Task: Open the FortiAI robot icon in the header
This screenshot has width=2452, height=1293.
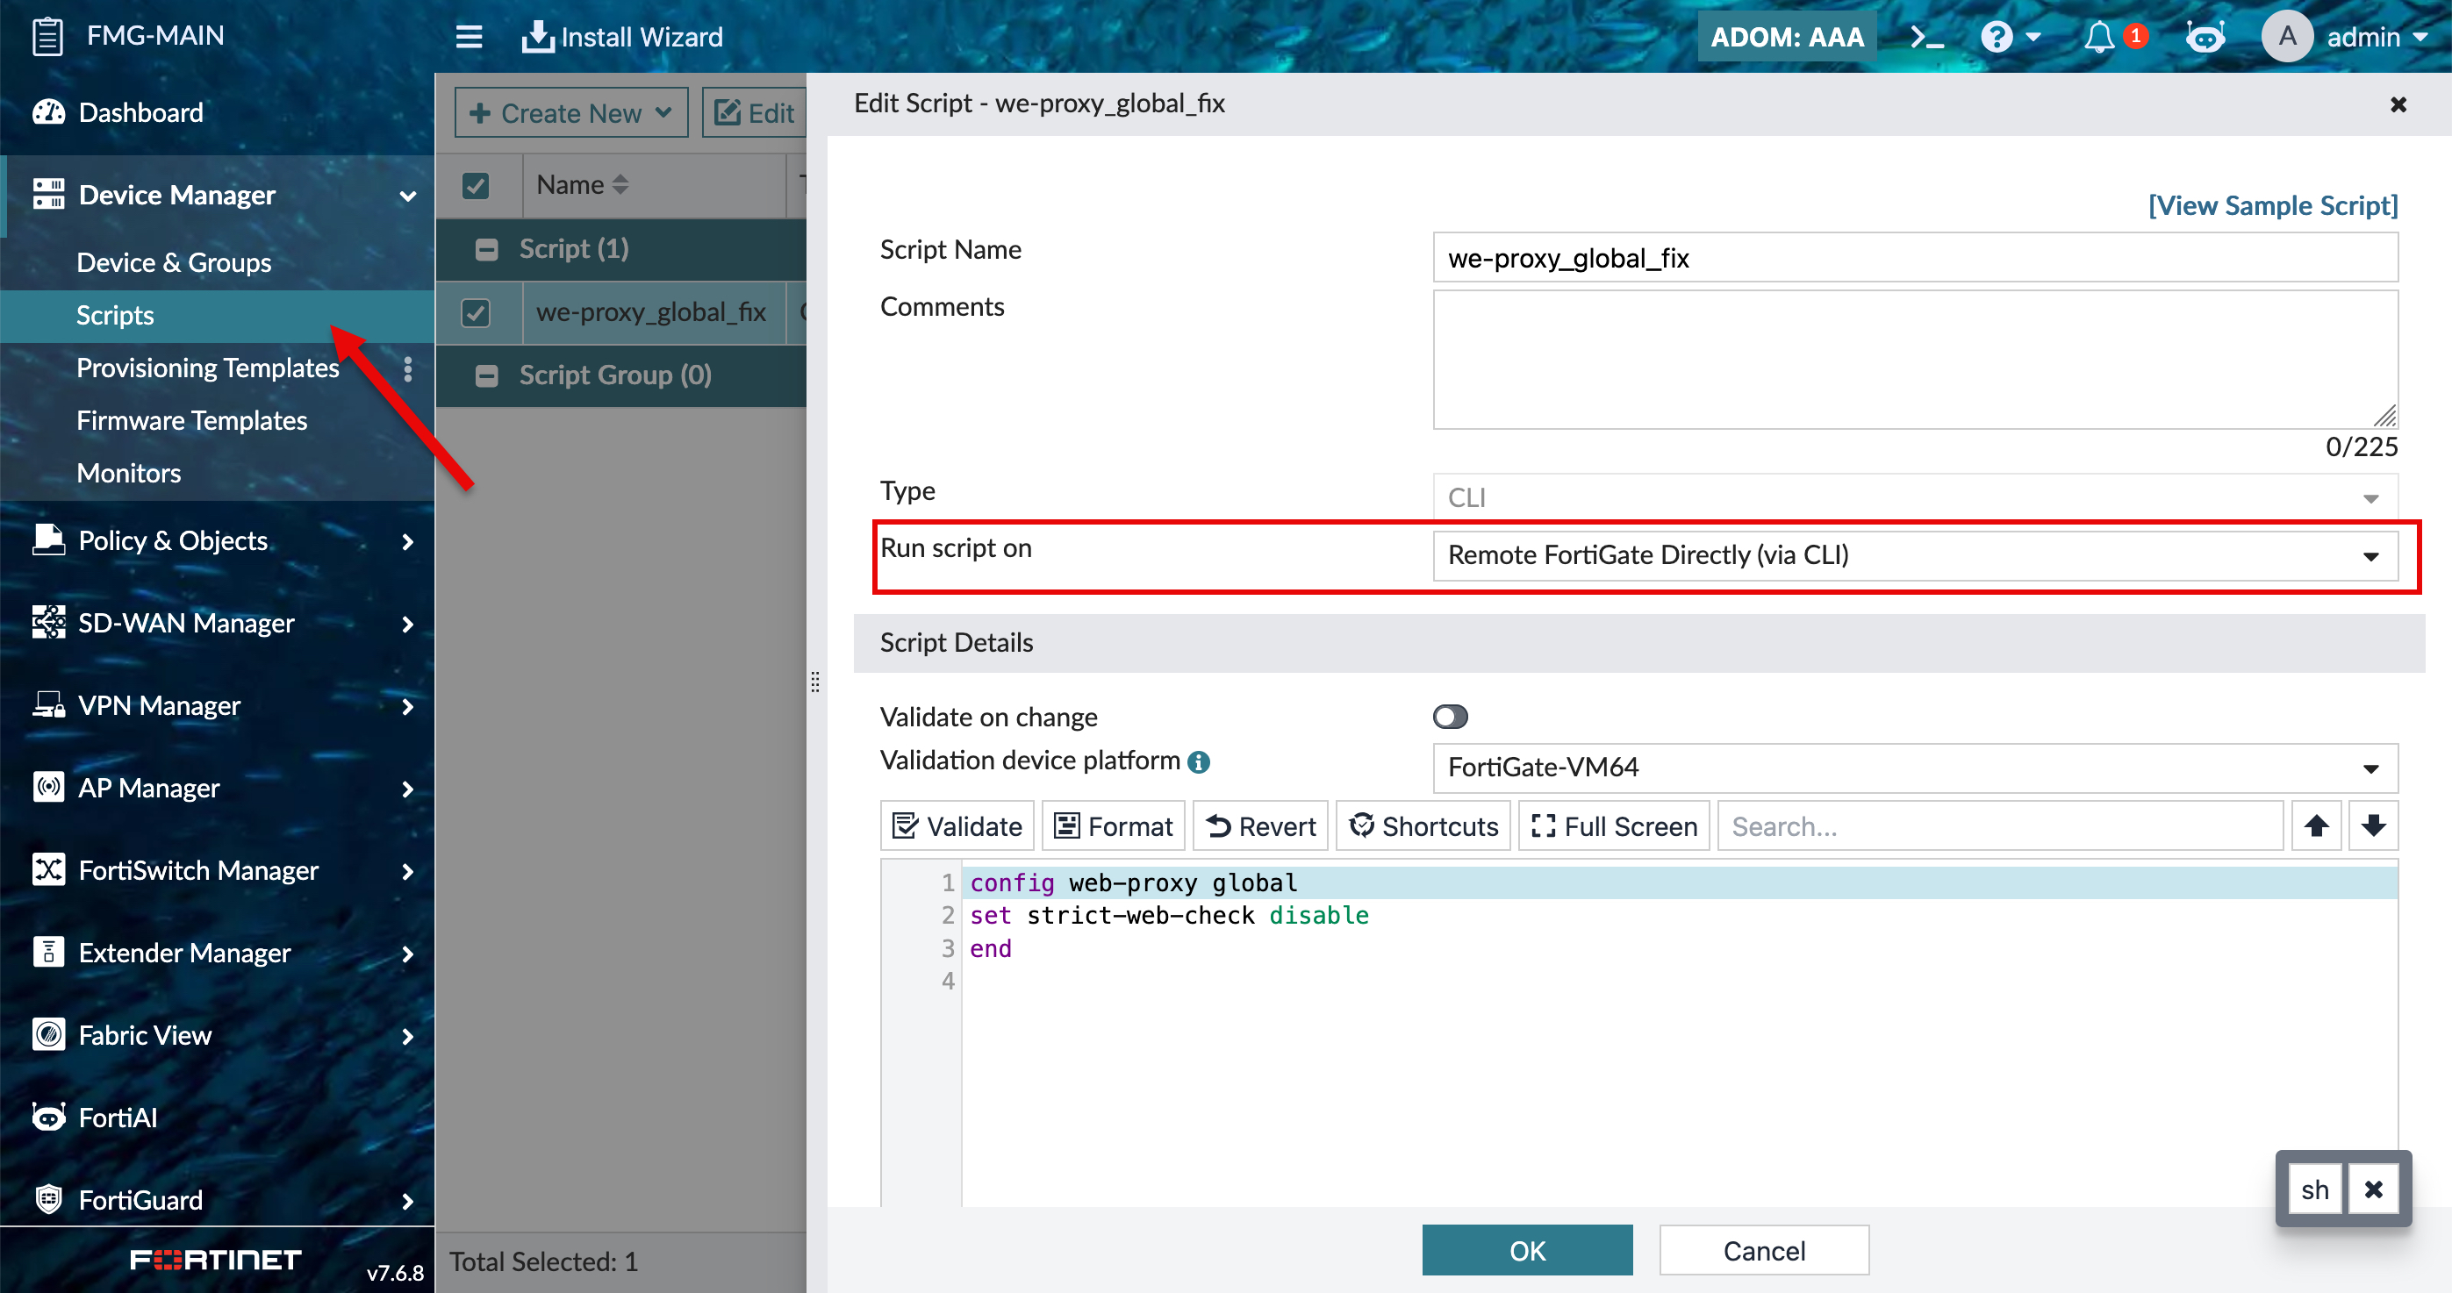Action: 2205,37
